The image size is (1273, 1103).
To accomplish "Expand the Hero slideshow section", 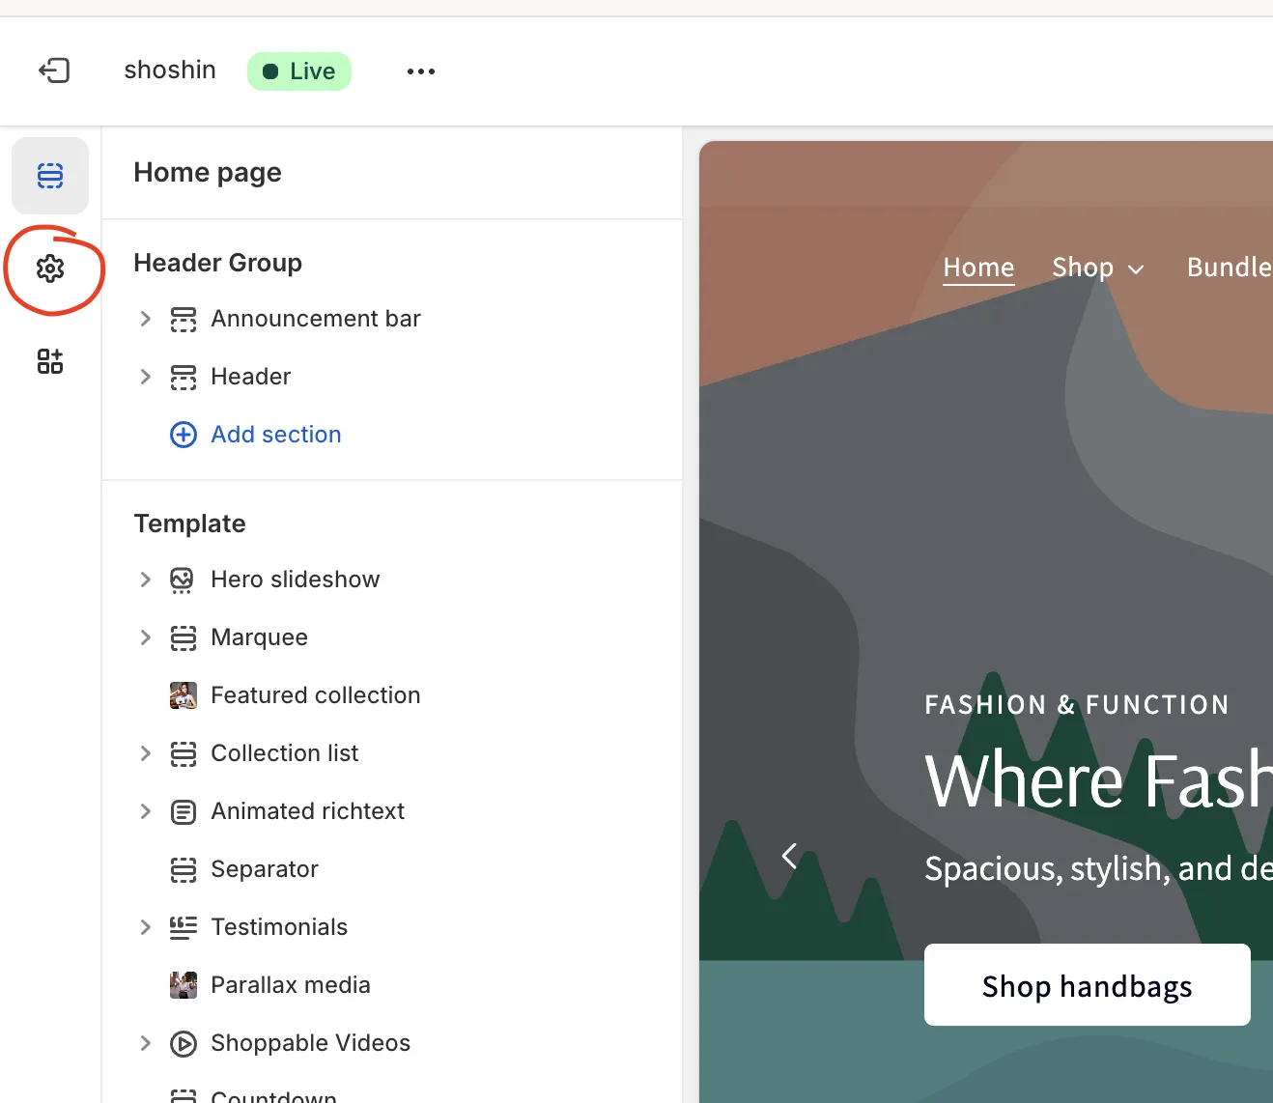I will point(146,580).
